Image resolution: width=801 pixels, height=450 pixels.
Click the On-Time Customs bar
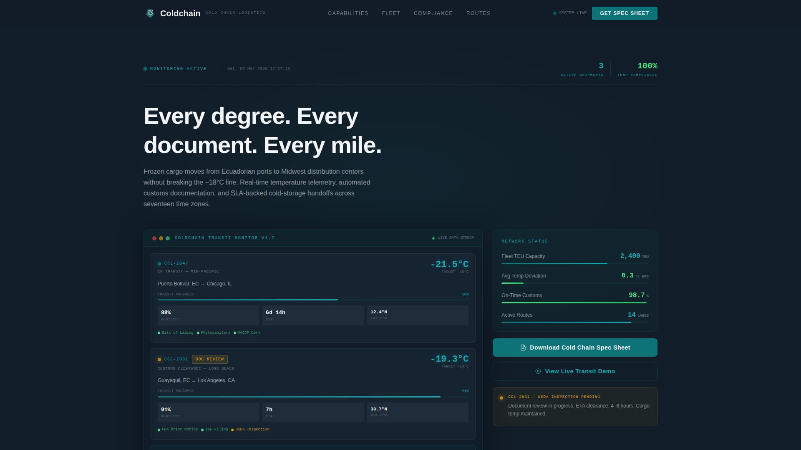(575, 302)
